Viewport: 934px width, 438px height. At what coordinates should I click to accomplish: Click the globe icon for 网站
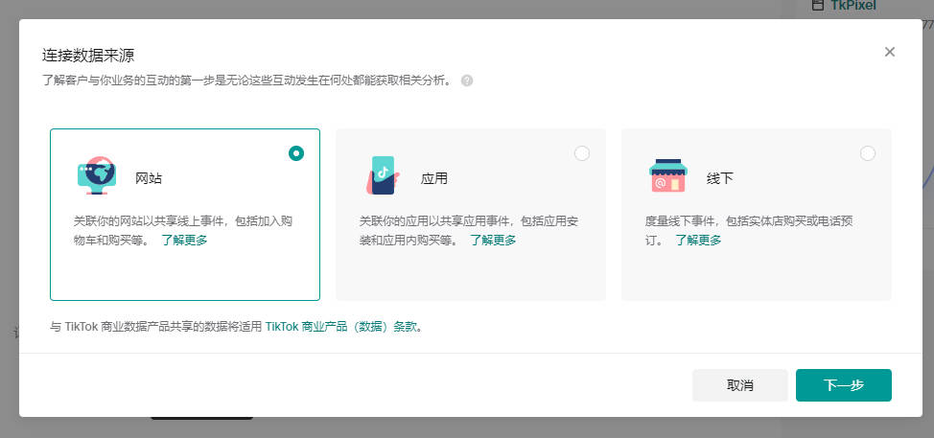96,176
